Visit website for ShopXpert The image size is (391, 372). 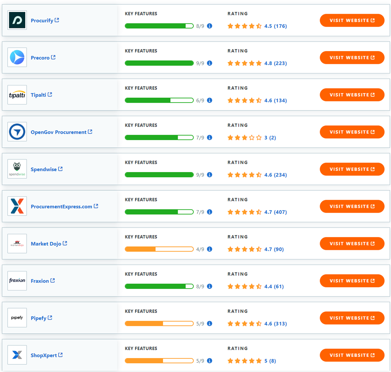tap(352, 355)
